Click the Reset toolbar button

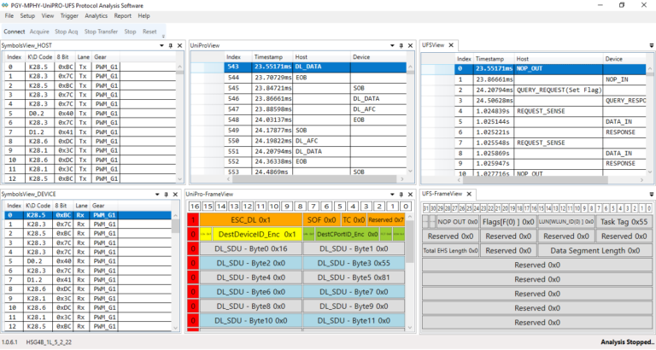[149, 32]
